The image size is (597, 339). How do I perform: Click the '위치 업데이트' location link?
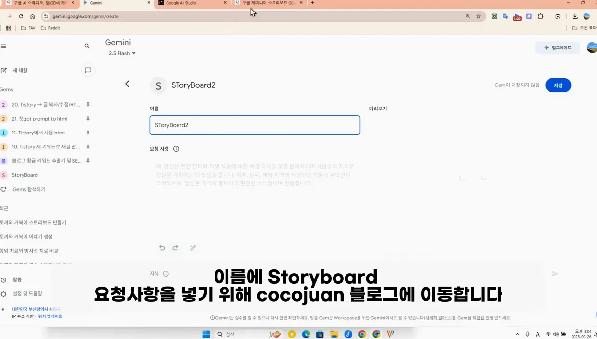tap(50, 316)
